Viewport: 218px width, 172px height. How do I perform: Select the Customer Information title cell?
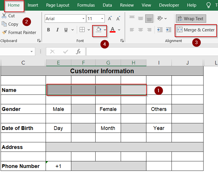pos(102,71)
